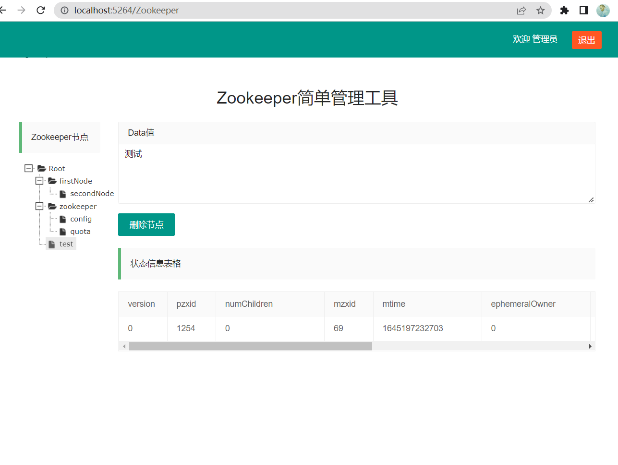Viewport: 618px width, 465px height.
Task: Collapse the Root tree node
Action: click(x=28, y=168)
